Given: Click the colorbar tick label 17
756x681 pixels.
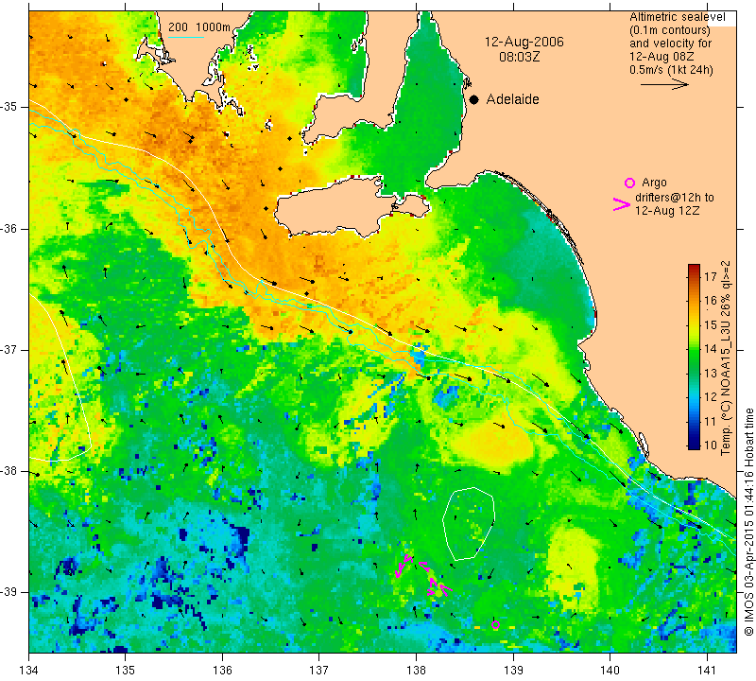Looking at the screenshot, I should click(x=711, y=276).
